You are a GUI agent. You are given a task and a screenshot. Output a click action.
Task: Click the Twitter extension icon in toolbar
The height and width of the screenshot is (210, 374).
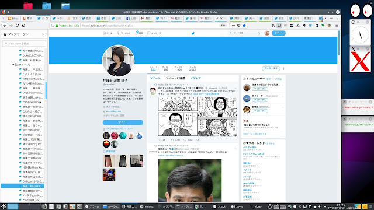point(310,26)
